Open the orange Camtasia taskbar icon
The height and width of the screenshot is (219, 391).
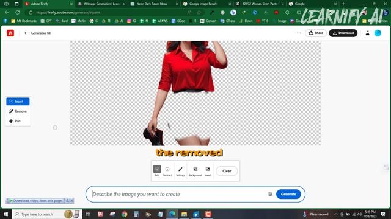(208, 214)
